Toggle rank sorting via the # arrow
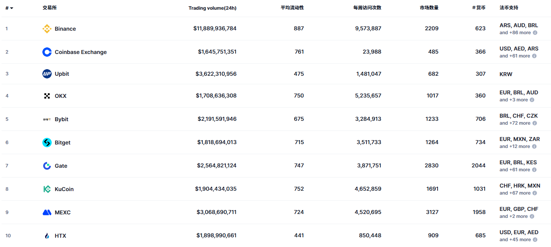Viewport: 551px width, 247px height. pyautogui.click(x=12, y=8)
